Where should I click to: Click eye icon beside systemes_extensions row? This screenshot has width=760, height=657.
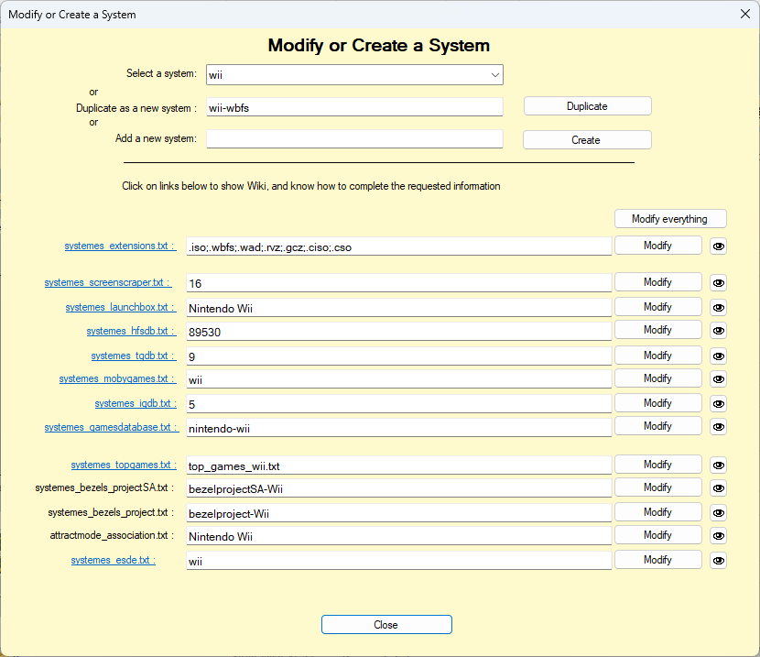pos(718,246)
